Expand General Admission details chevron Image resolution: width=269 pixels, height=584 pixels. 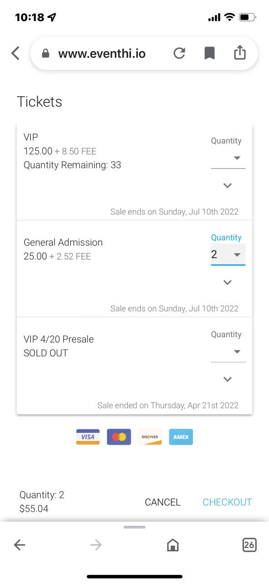click(x=228, y=282)
